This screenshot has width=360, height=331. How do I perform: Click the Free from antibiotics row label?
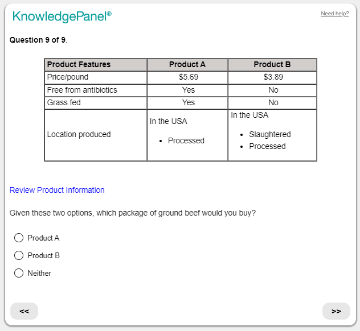click(81, 90)
